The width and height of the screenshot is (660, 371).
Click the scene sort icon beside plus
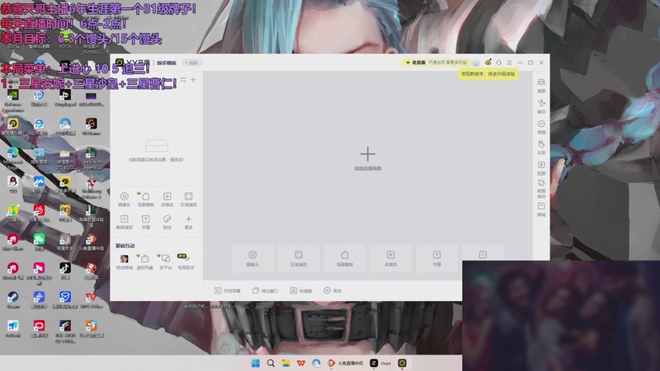(x=183, y=79)
